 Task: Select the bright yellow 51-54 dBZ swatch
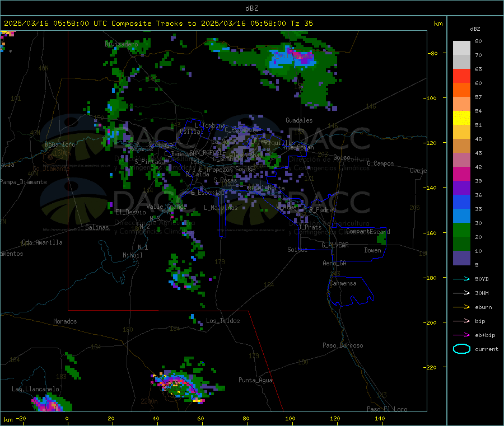point(461,118)
